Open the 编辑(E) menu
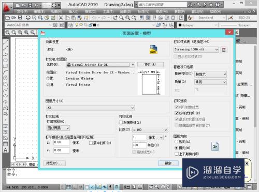Viewport: 259px width, 192px height. pyautogui.click(x=39, y=12)
